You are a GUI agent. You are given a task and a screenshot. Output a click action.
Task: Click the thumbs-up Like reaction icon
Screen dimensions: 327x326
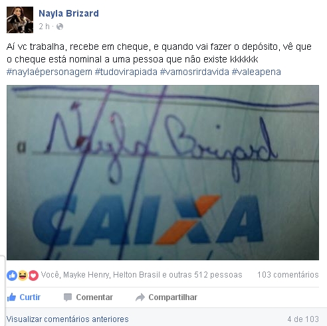pos(12,276)
